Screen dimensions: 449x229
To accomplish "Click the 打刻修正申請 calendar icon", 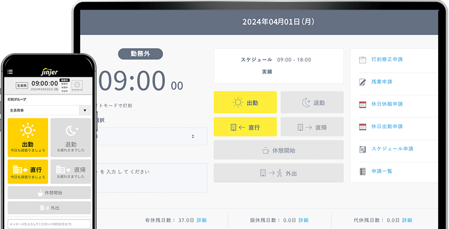I will pos(362,60).
